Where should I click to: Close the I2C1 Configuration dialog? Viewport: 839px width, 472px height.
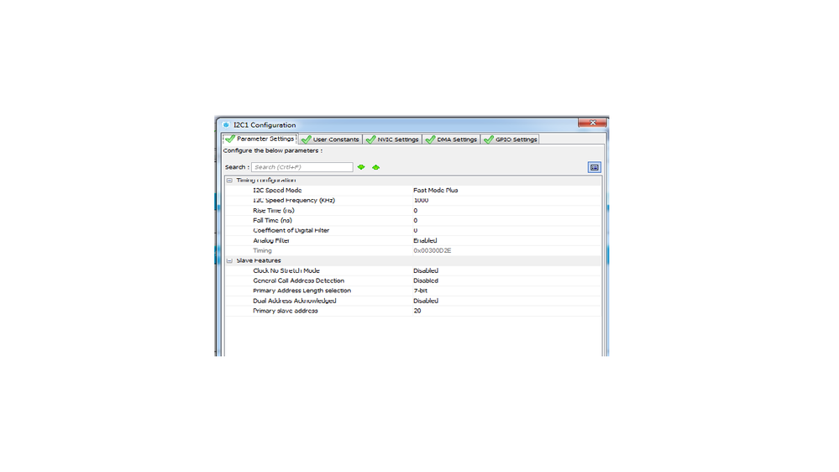coord(592,123)
